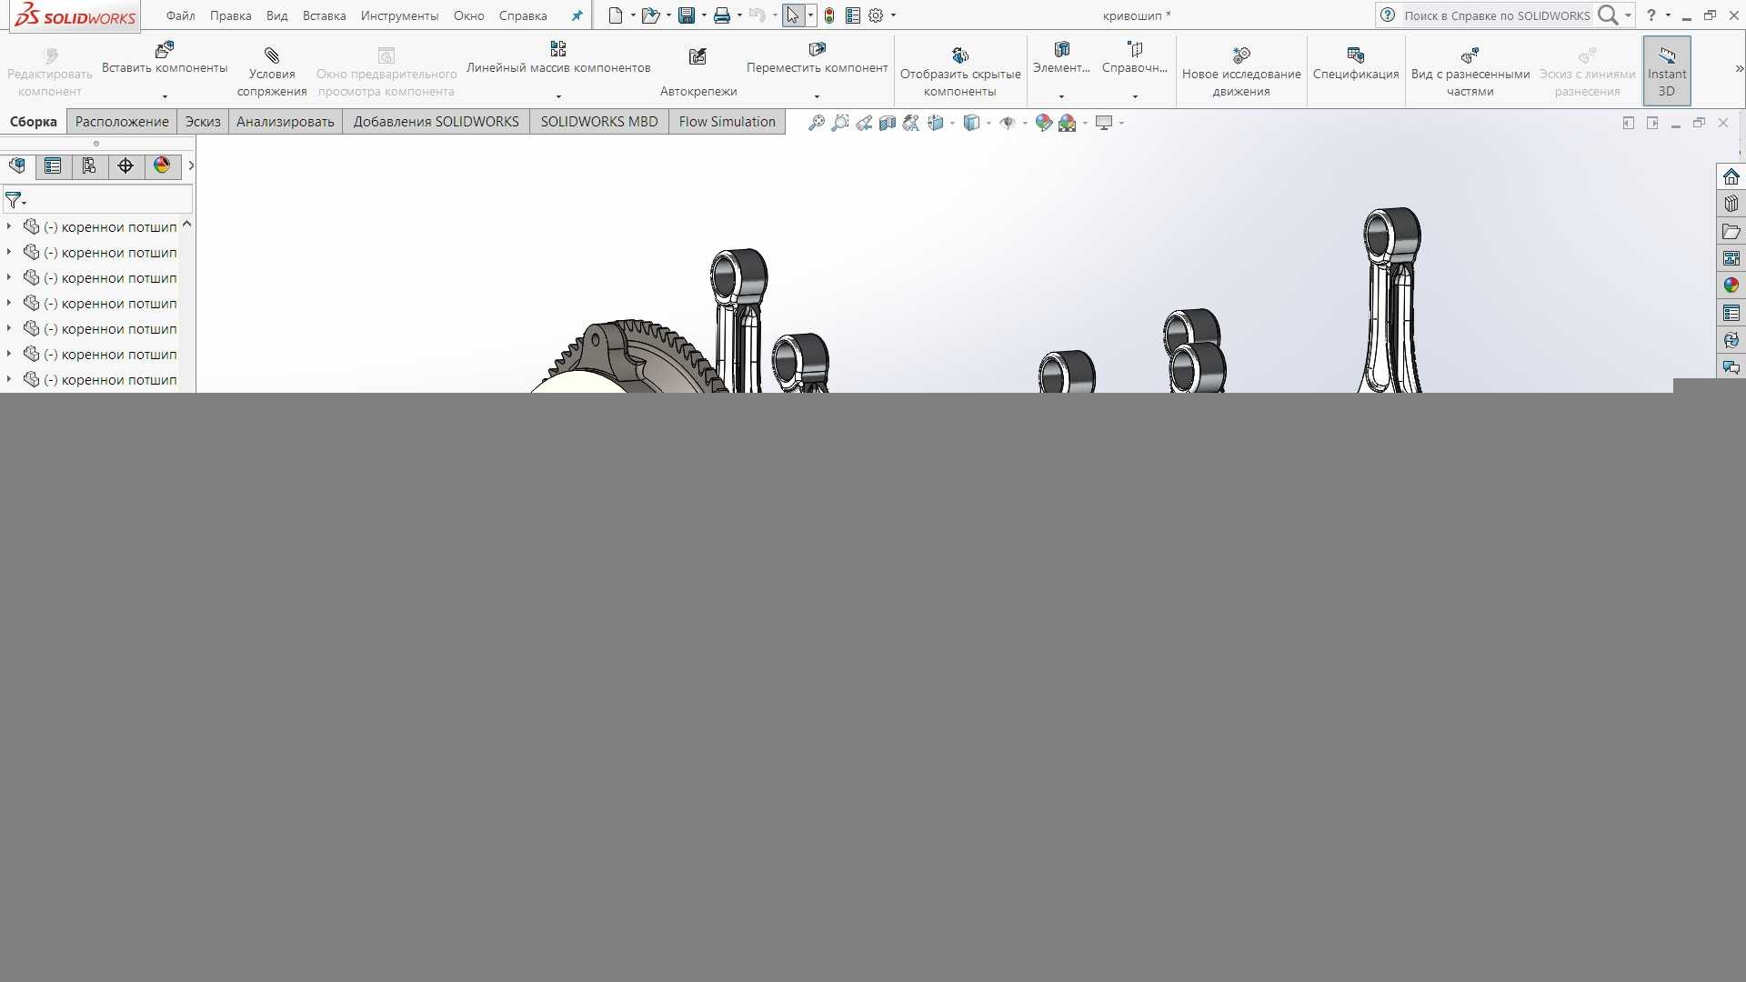Viewport: 1746px width, 982px height.
Task: Click the Rebuild traffic light icon
Action: coord(829,15)
